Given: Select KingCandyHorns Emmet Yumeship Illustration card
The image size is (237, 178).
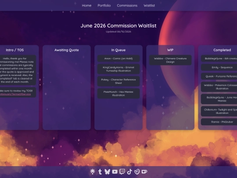Looking at the screenshot, I should 118,69.
